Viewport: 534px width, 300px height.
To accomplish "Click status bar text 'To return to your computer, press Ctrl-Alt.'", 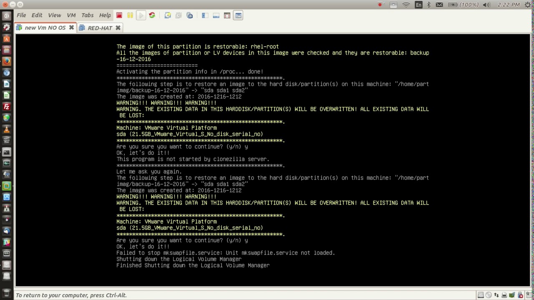I will (71, 295).
